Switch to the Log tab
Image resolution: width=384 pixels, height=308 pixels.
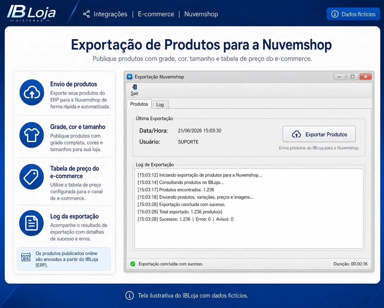click(160, 105)
